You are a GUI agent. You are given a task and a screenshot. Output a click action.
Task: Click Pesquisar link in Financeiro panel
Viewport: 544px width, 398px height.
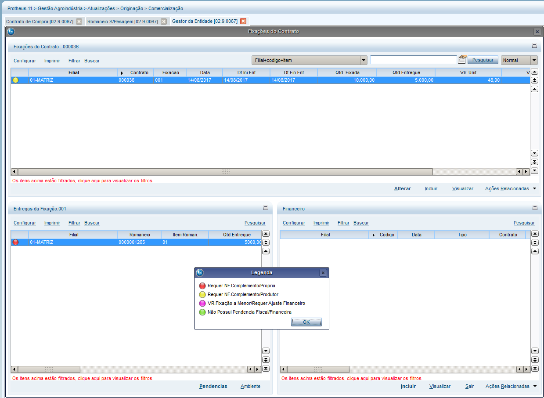pos(524,223)
